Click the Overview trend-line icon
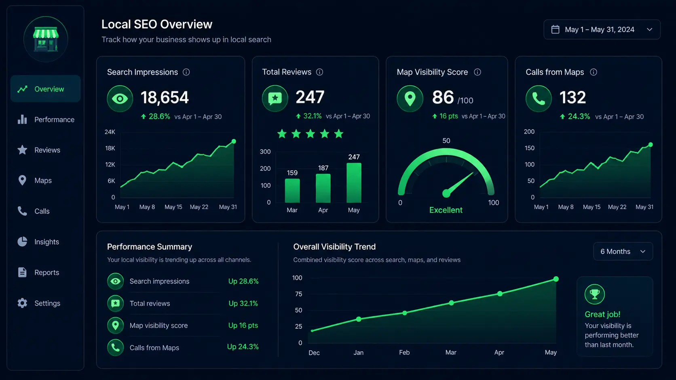Viewport: 676px width, 380px height. [22, 89]
